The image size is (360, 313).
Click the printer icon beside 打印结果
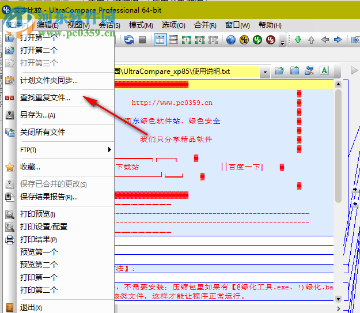[x=10, y=239]
